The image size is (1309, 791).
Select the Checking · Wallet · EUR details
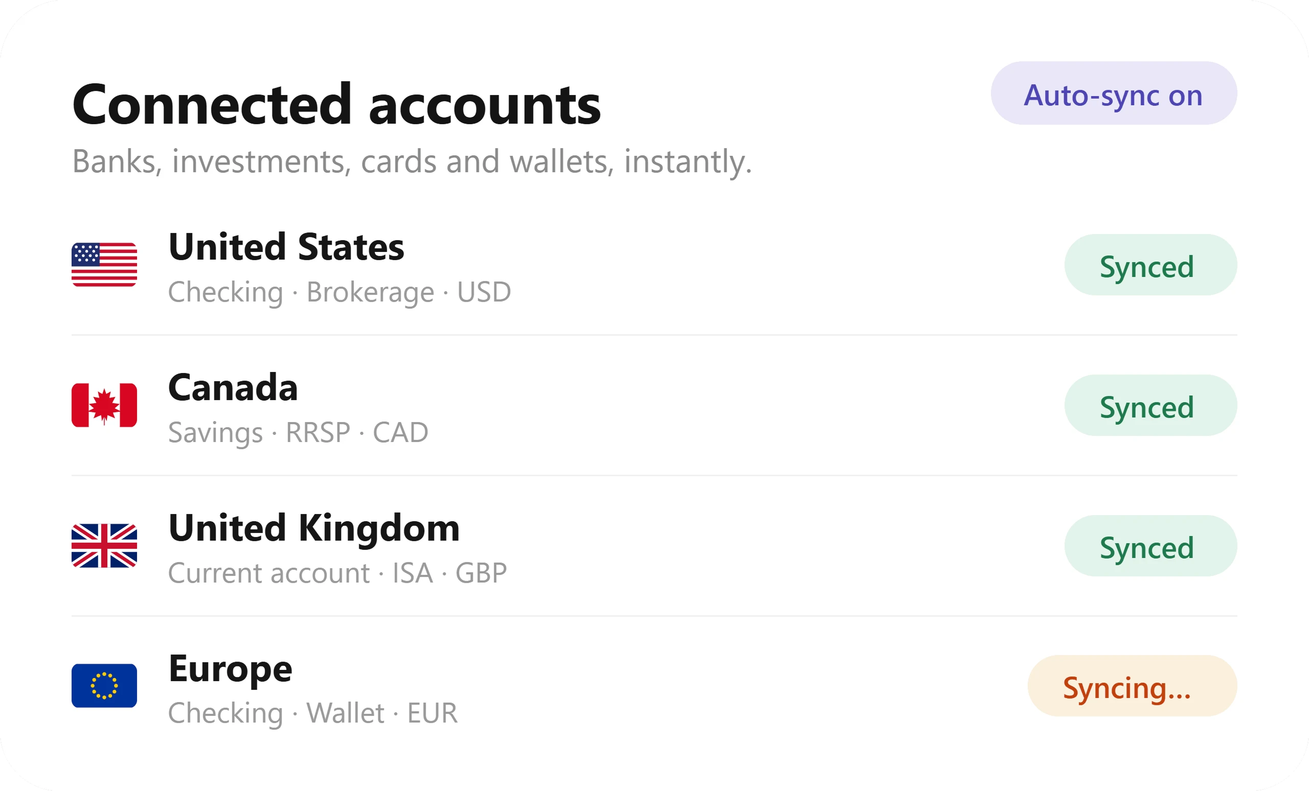pos(313,713)
